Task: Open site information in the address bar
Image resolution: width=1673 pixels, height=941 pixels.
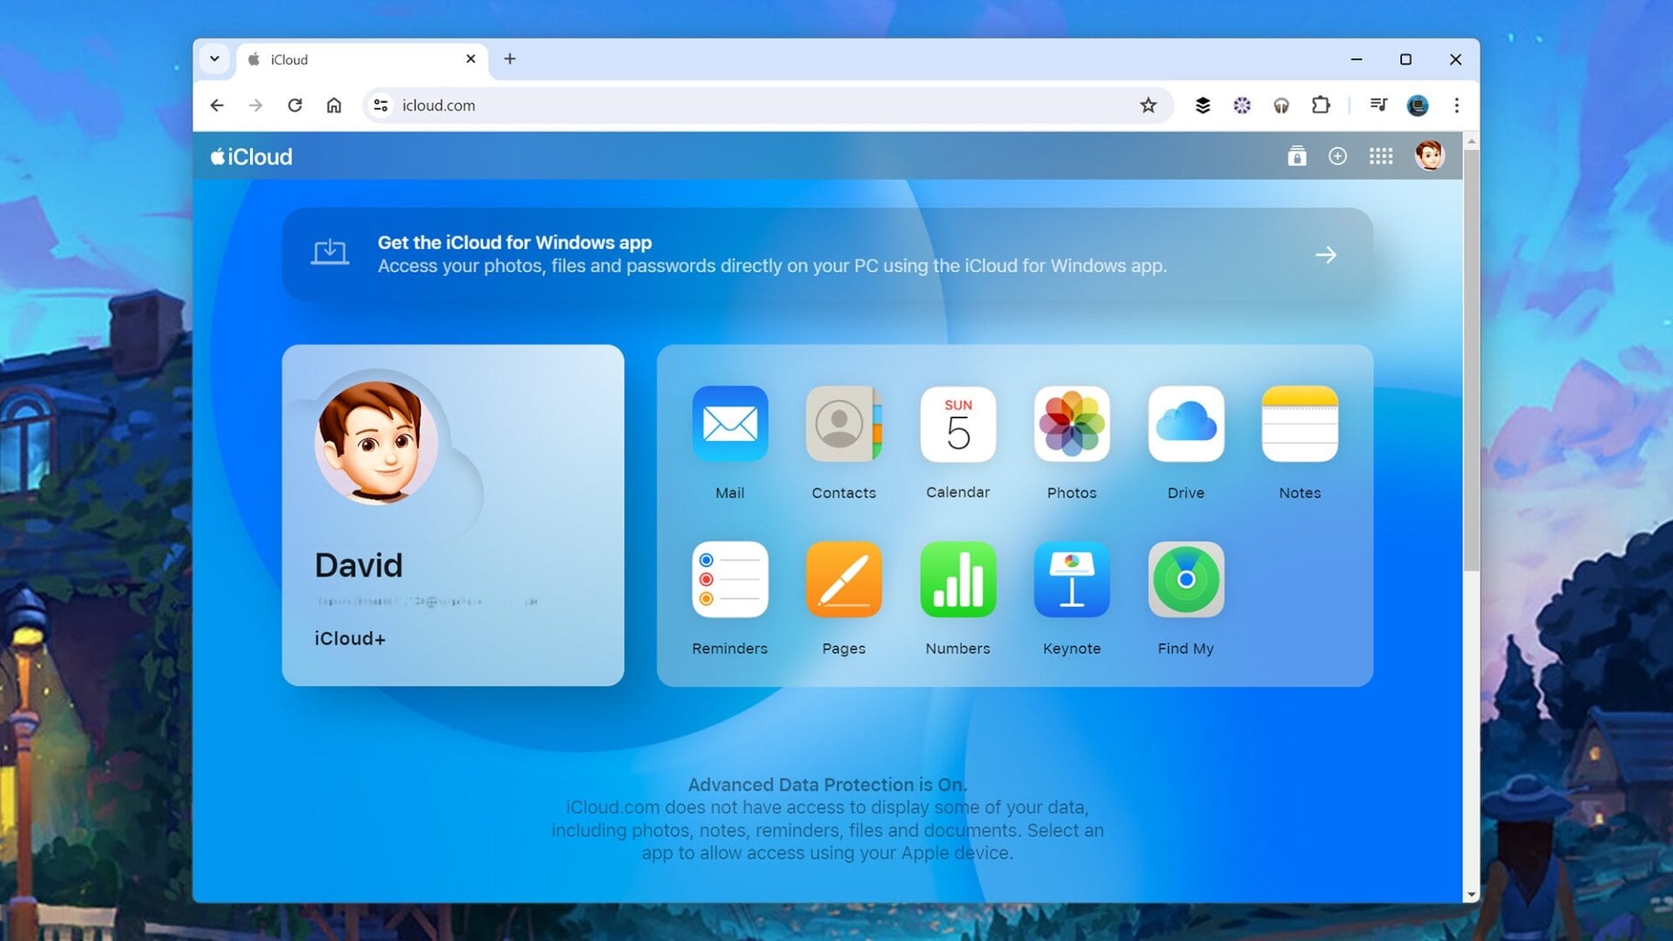Action: coord(380,105)
